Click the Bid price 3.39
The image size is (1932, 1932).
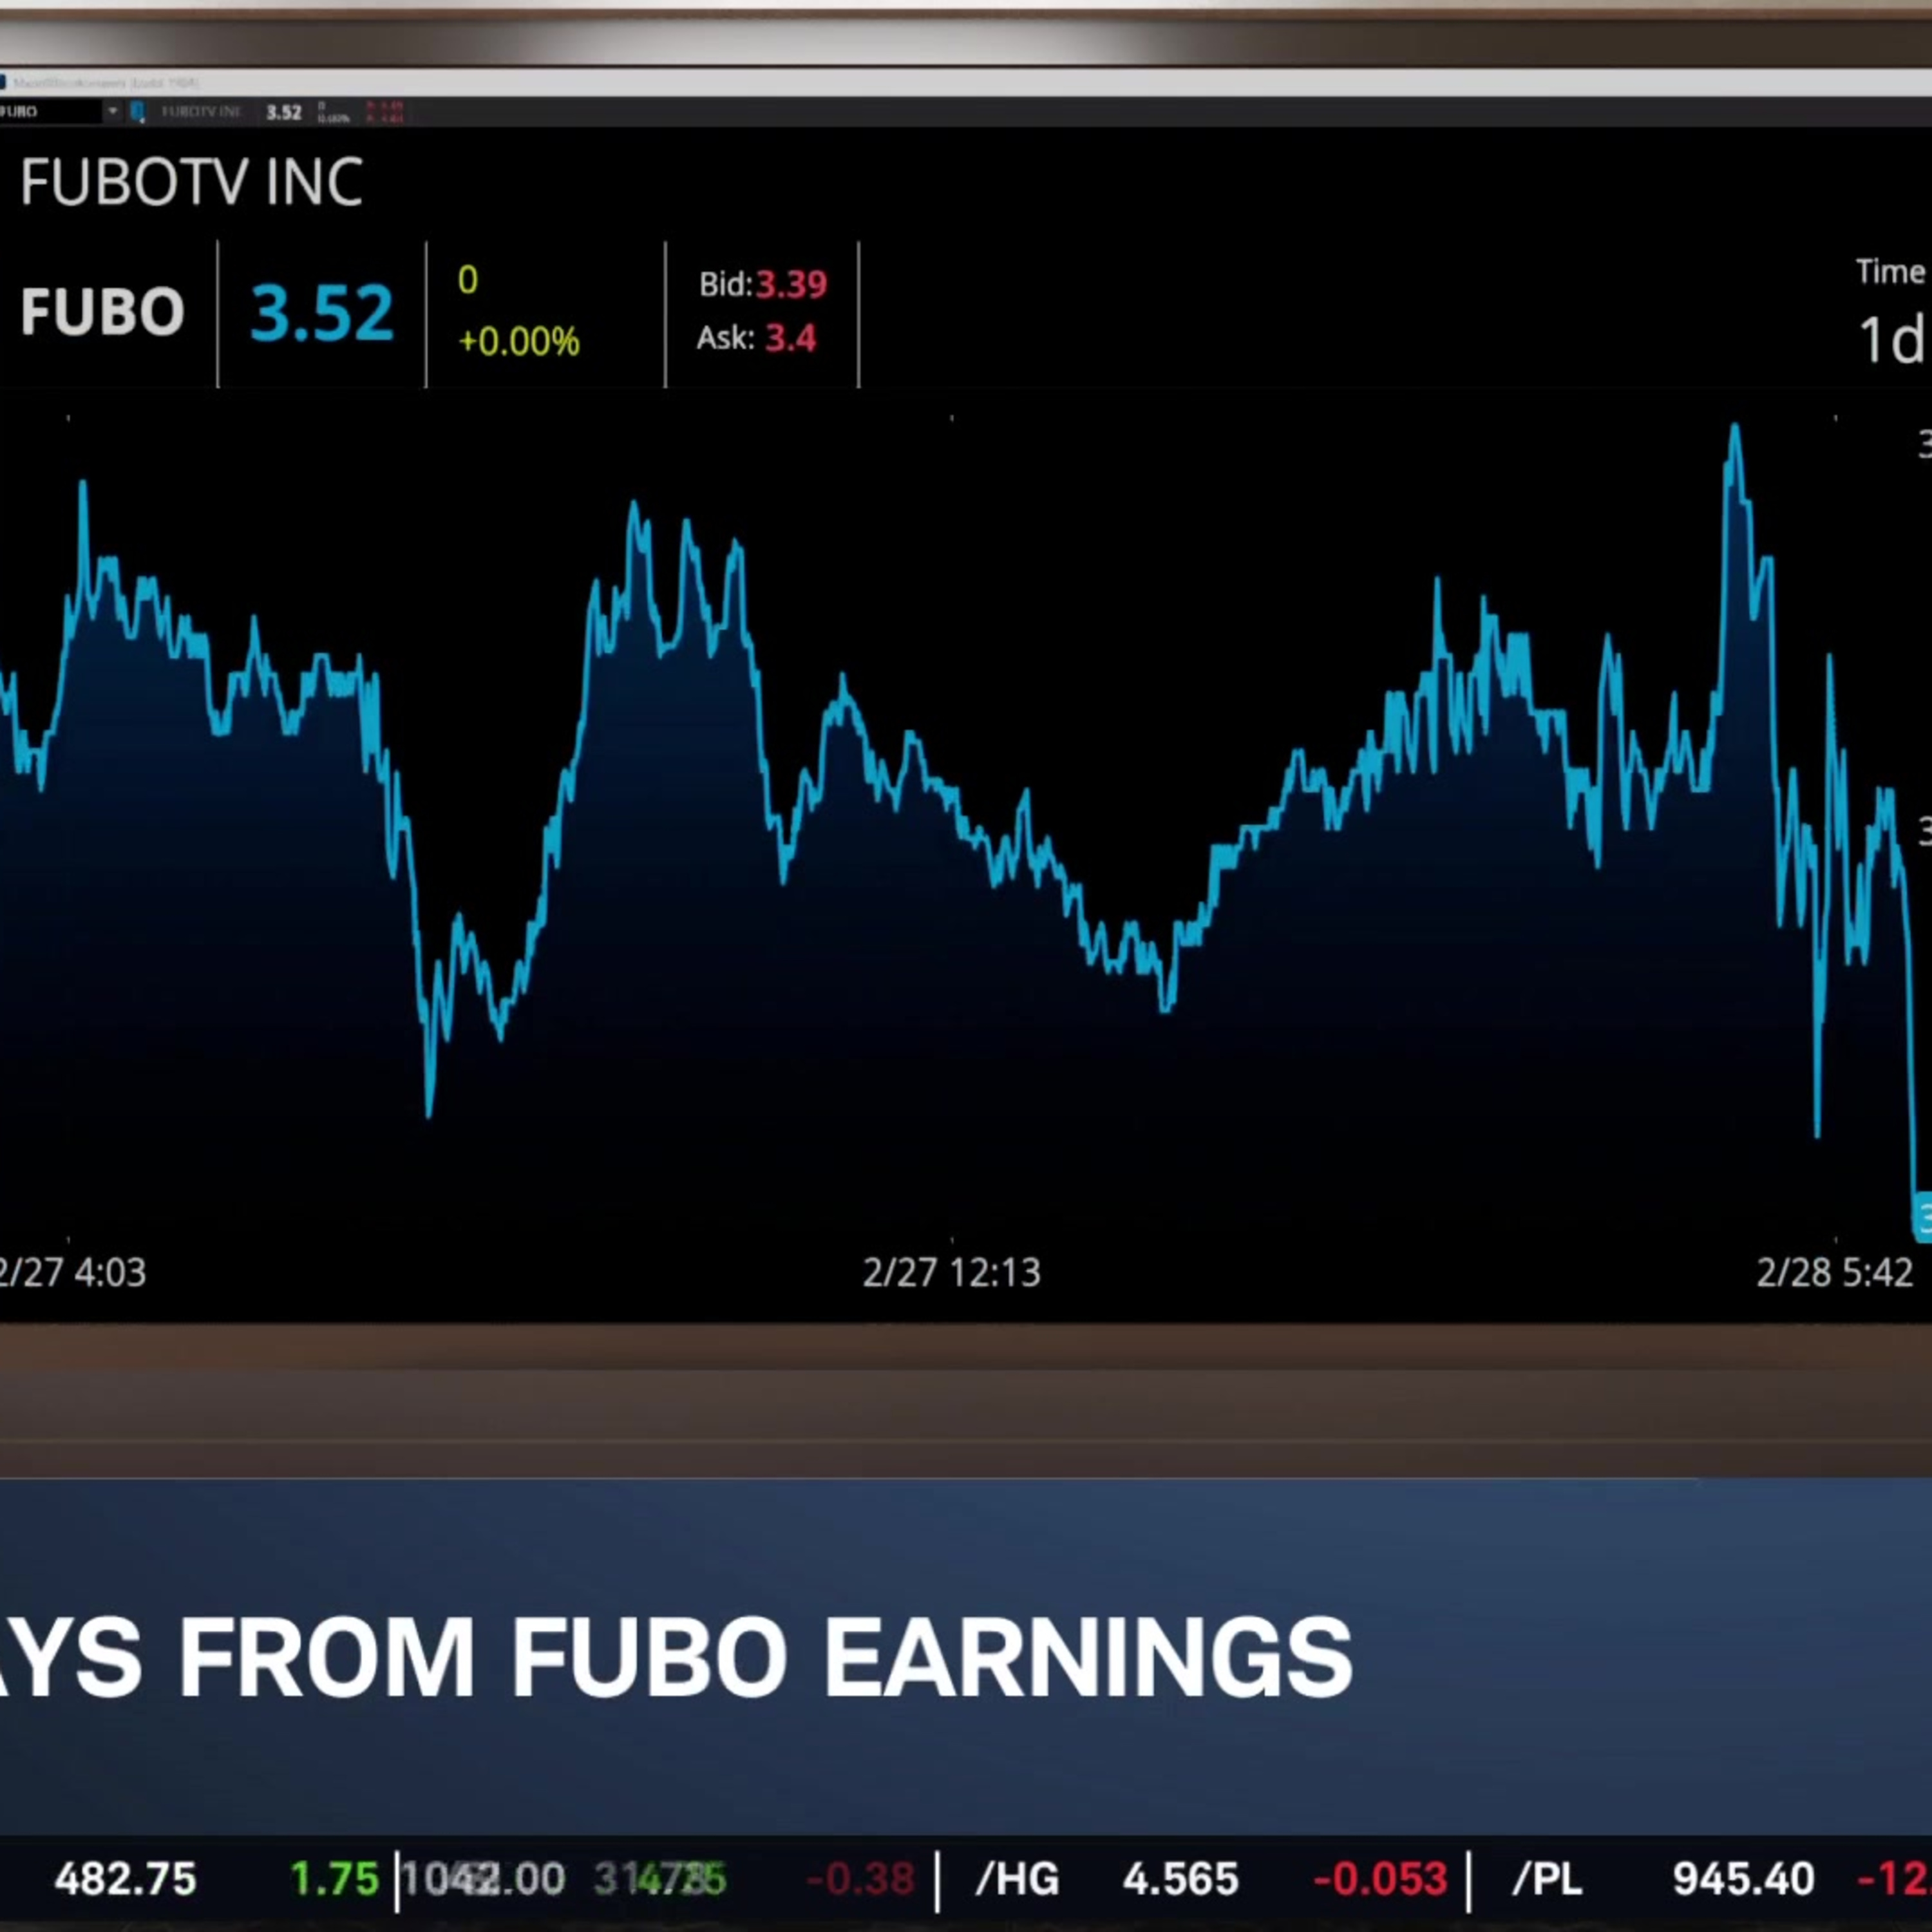coord(790,285)
